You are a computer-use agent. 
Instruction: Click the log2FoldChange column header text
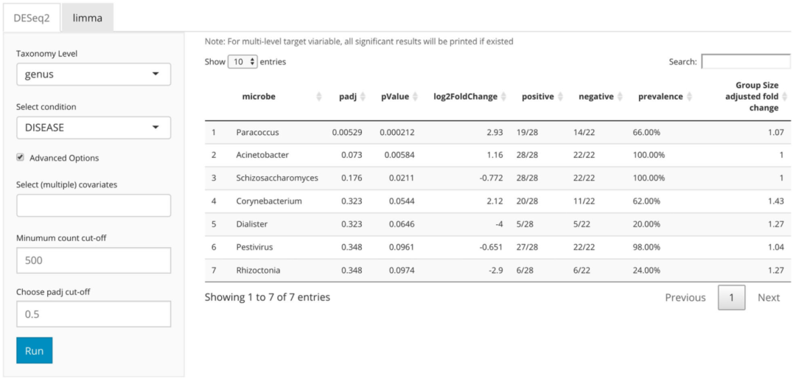coord(466,97)
